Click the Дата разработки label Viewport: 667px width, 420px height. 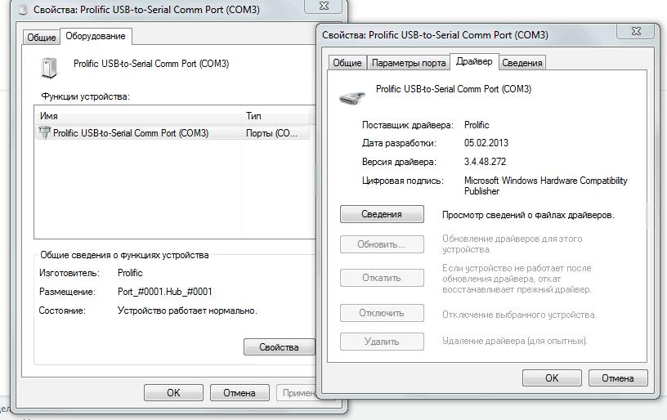click(x=399, y=143)
